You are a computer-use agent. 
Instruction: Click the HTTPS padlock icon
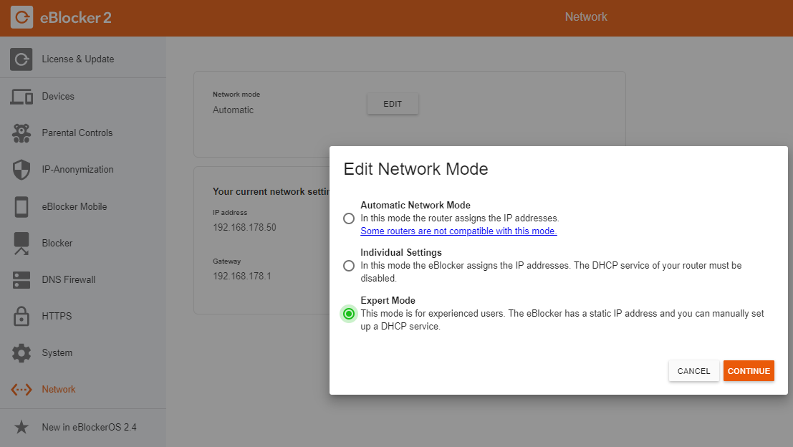point(21,316)
